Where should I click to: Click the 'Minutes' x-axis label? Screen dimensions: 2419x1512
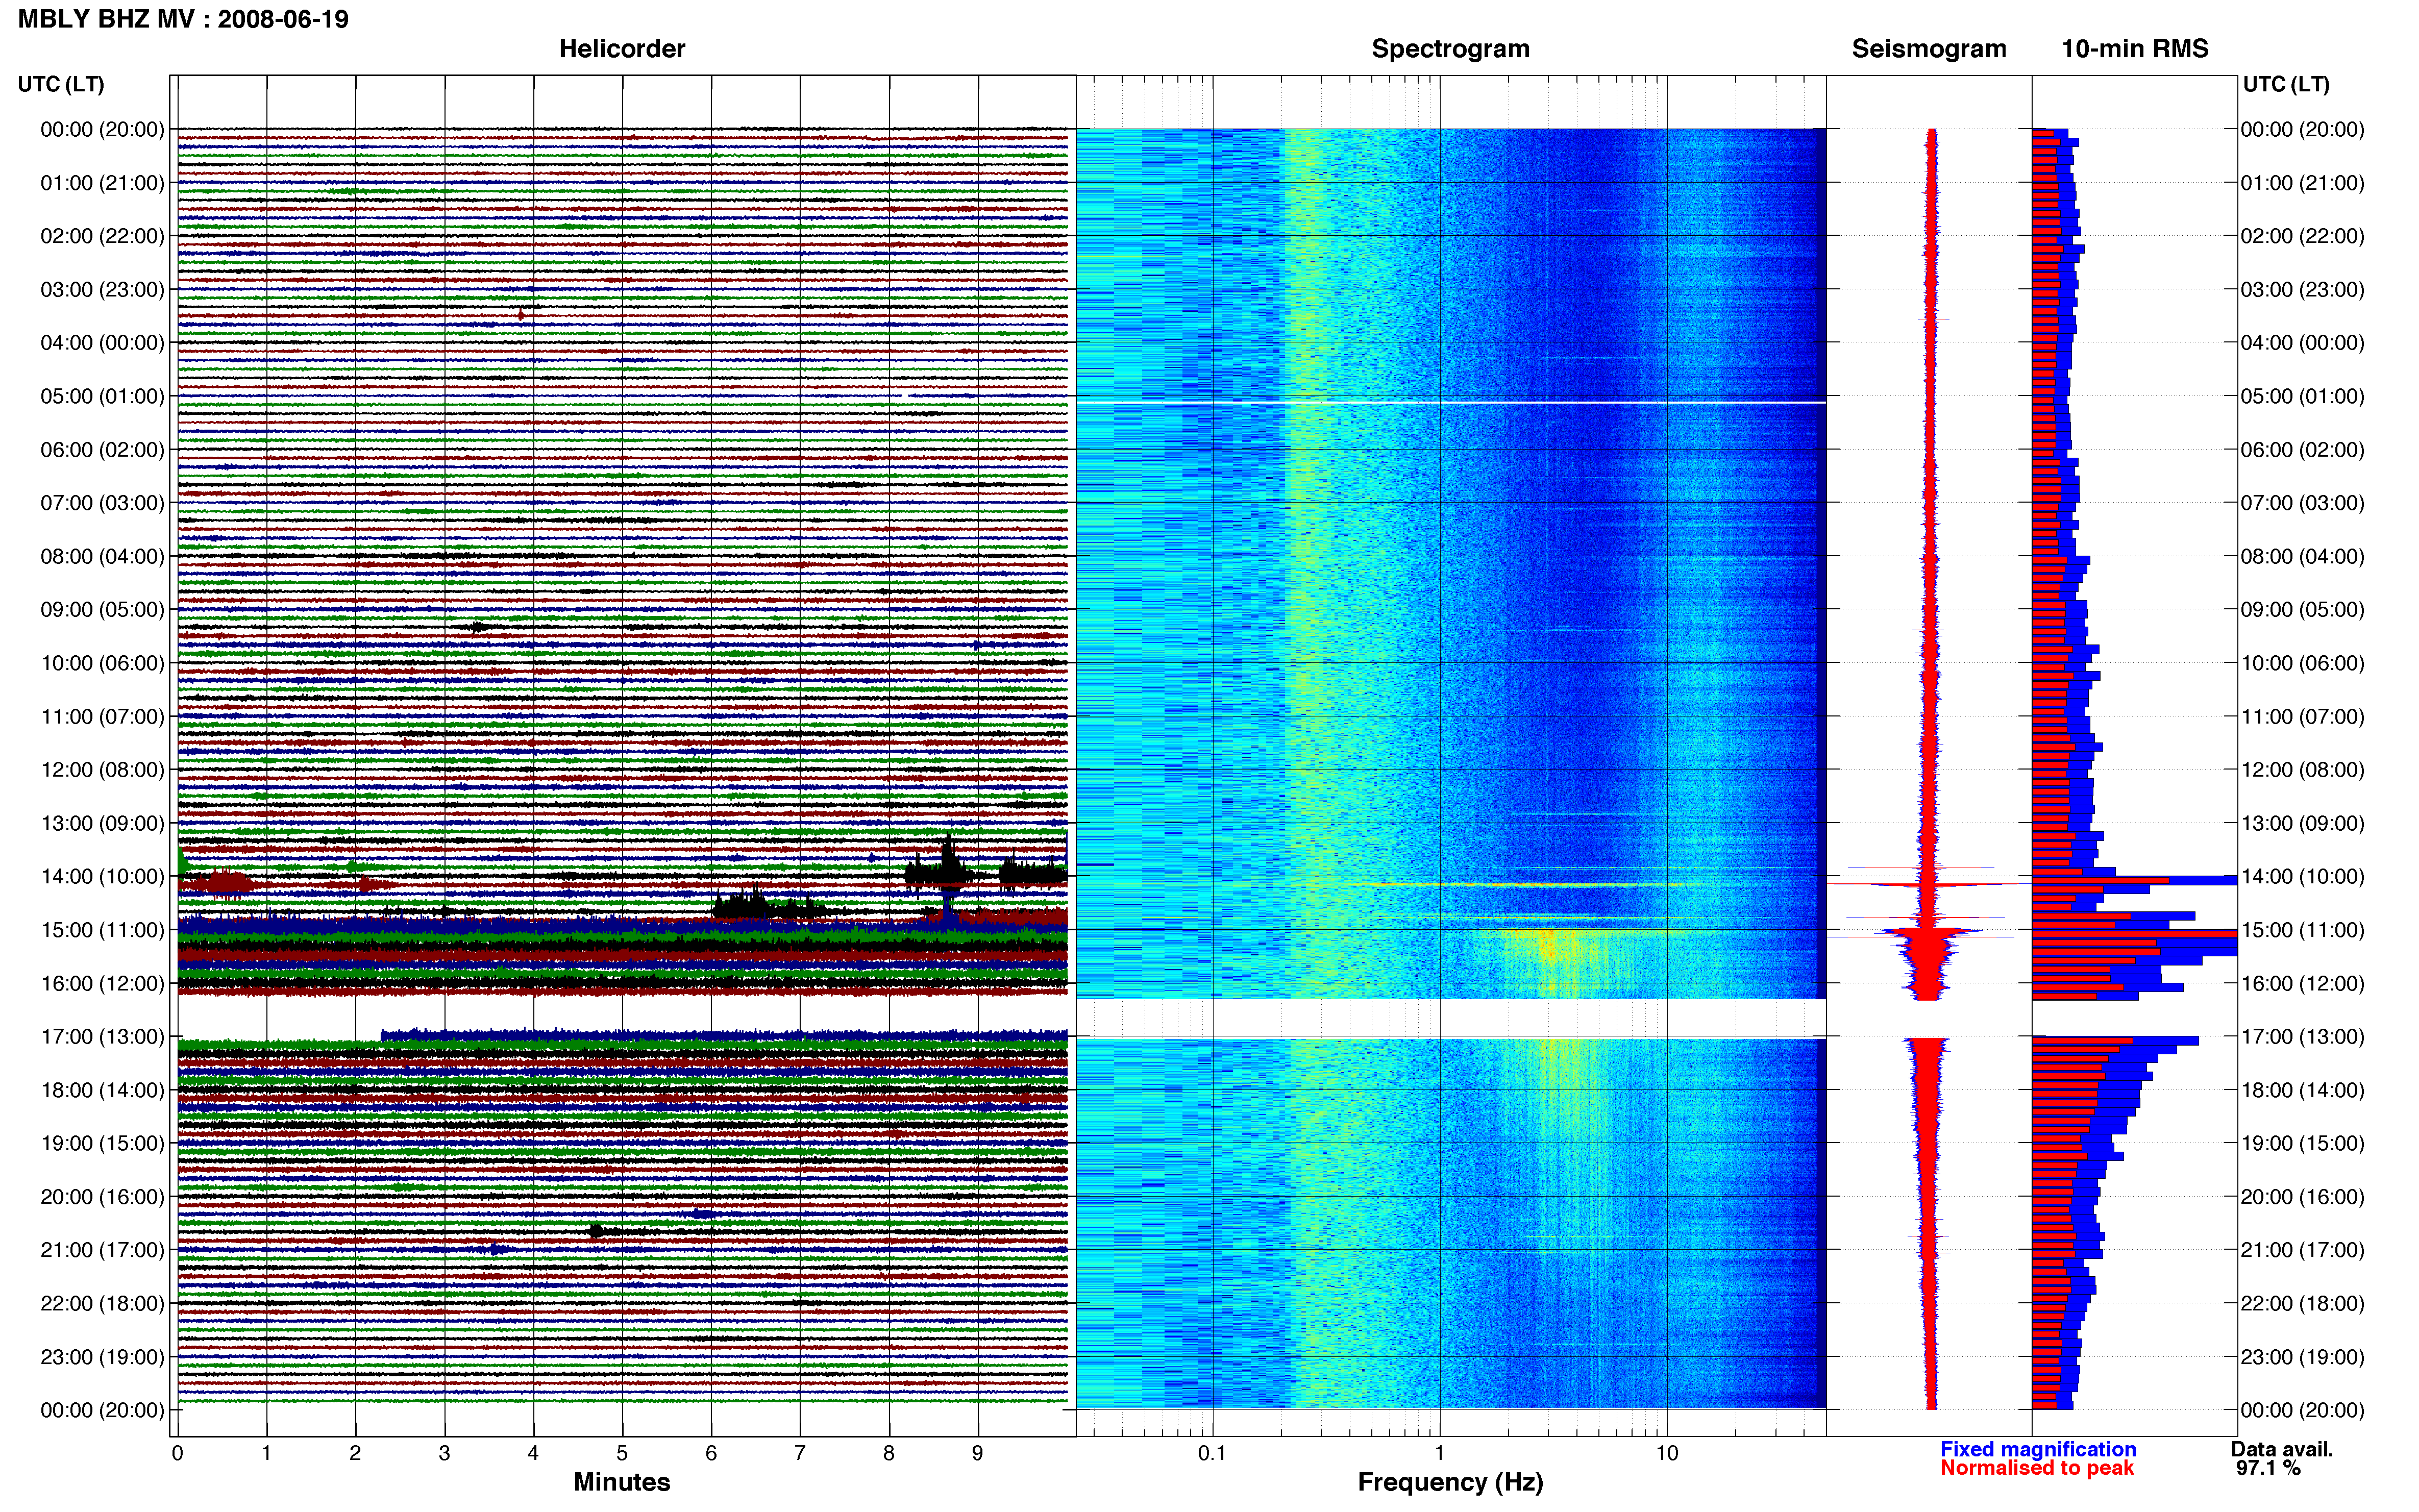(x=621, y=1482)
